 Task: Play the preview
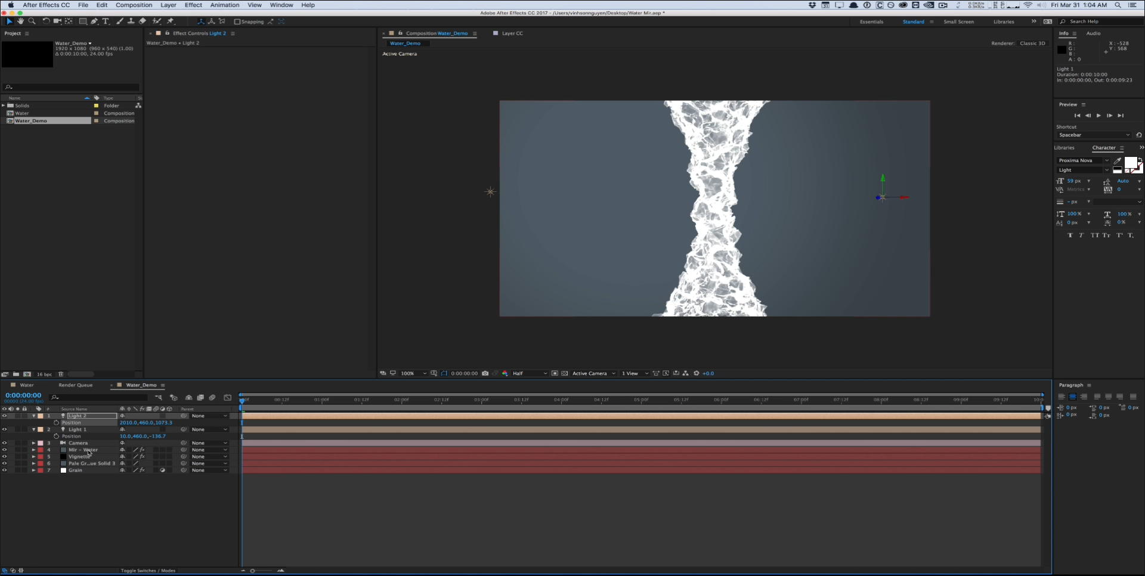pos(1098,116)
